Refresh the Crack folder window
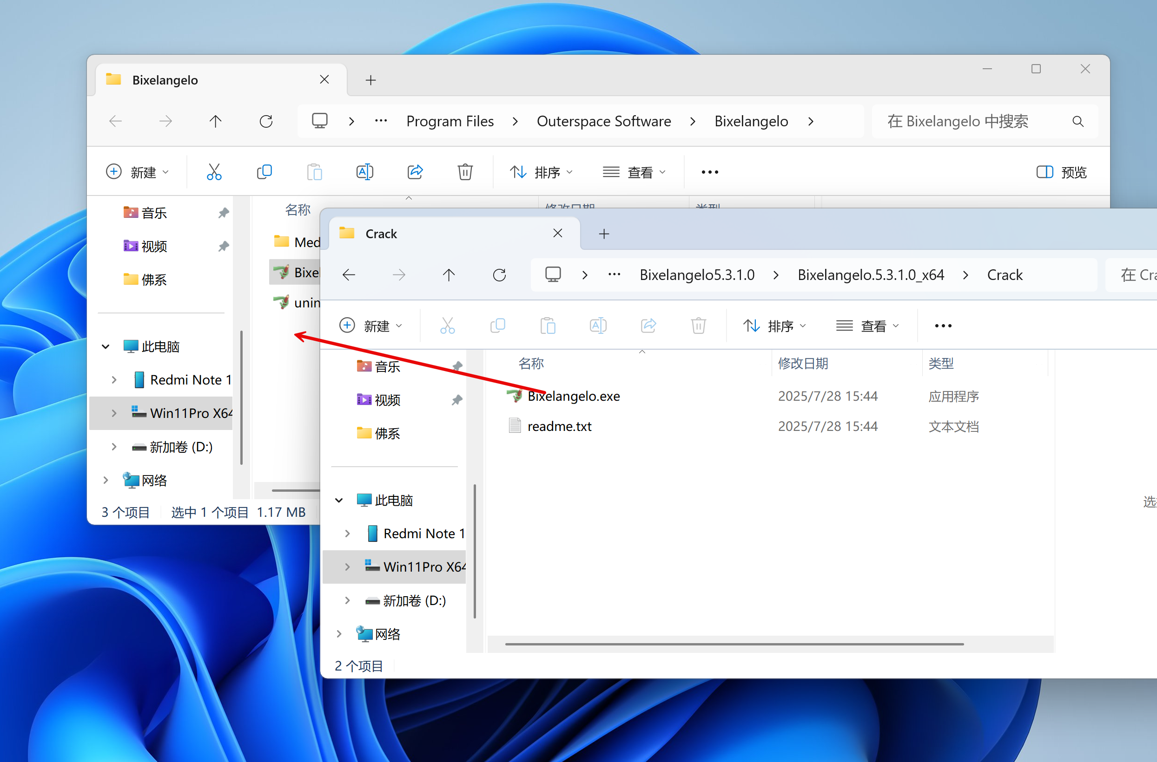 499,275
